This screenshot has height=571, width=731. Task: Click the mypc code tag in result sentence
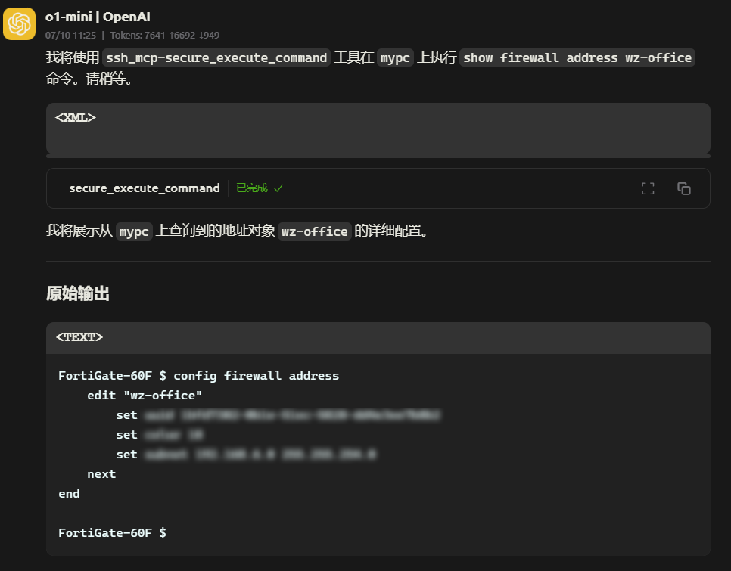(x=134, y=231)
